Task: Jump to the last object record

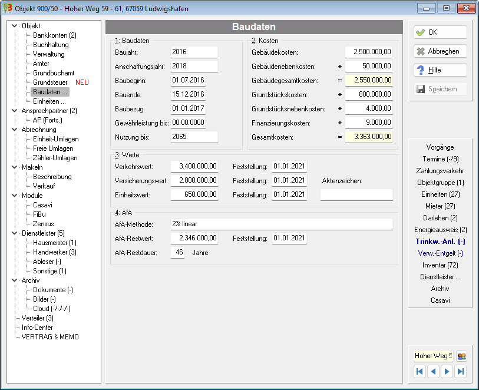Action: pyautogui.click(x=461, y=371)
